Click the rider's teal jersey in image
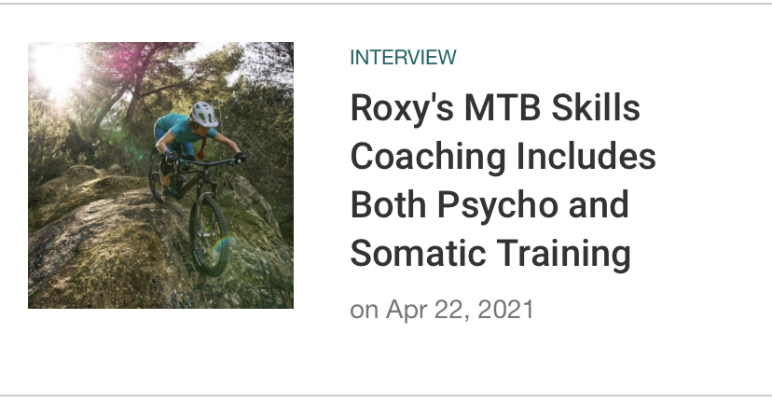 pyautogui.click(x=185, y=132)
